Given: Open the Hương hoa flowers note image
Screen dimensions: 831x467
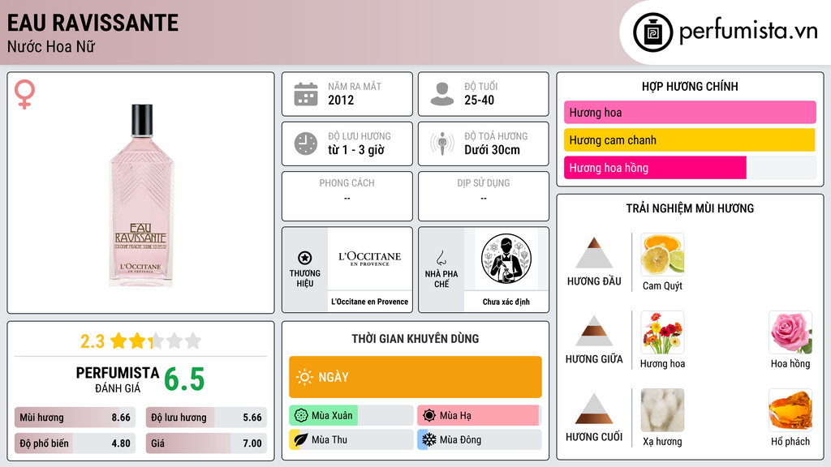Looking at the screenshot, I should [x=662, y=332].
